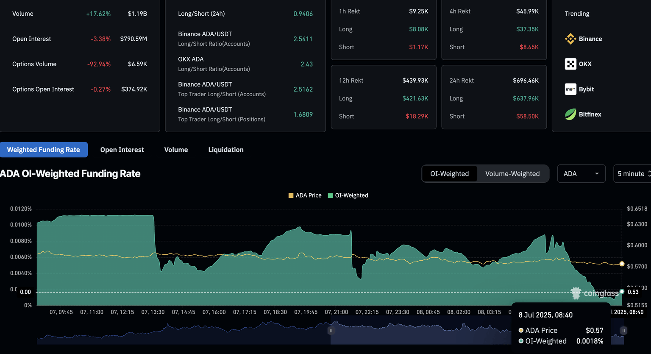Open the Bybit exchange link

(586, 89)
